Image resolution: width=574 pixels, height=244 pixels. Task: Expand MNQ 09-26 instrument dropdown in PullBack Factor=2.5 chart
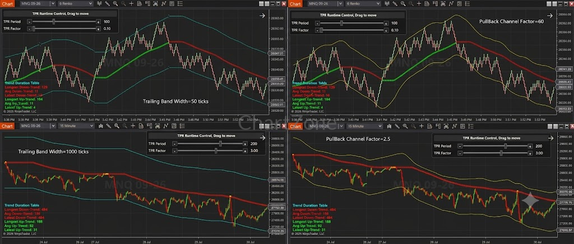point(341,126)
